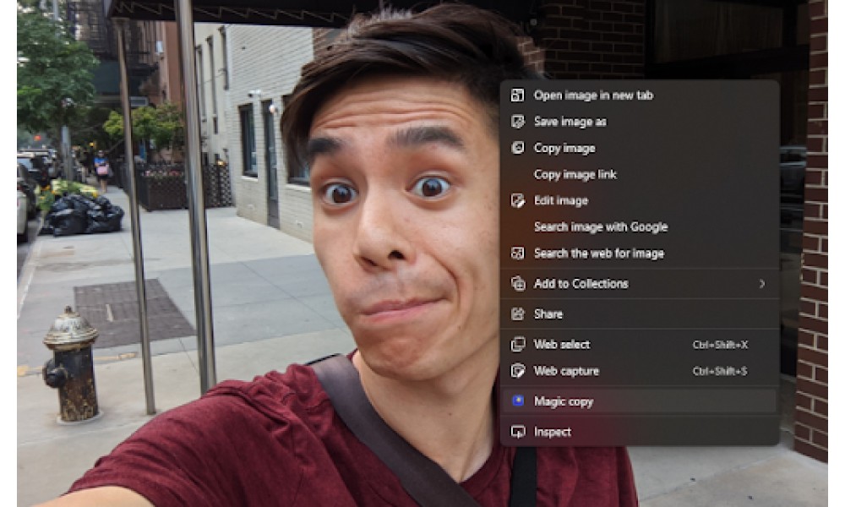Click the blue Magic copy icon
This screenshot has width=845, height=507.
click(x=517, y=401)
